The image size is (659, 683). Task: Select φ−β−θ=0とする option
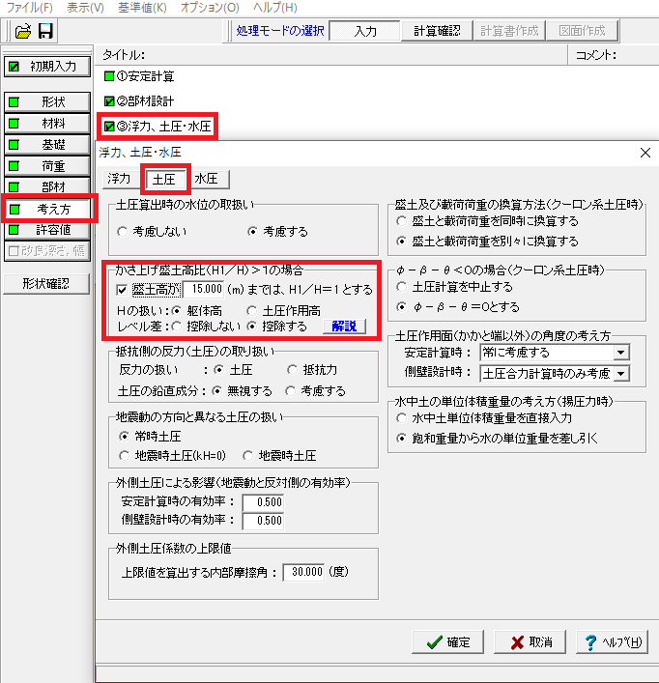[401, 307]
